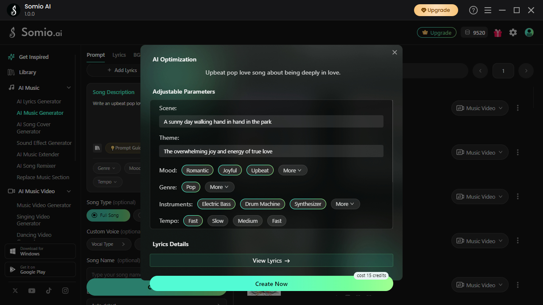Open AI Song Remixer in sidebar

pos(36,166)
